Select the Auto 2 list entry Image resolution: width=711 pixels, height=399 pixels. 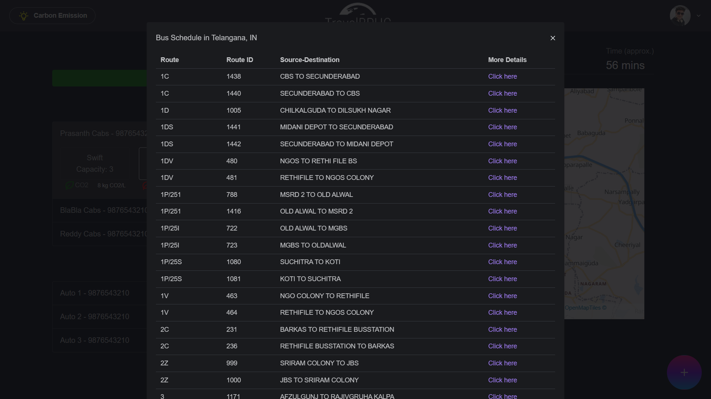95,317
